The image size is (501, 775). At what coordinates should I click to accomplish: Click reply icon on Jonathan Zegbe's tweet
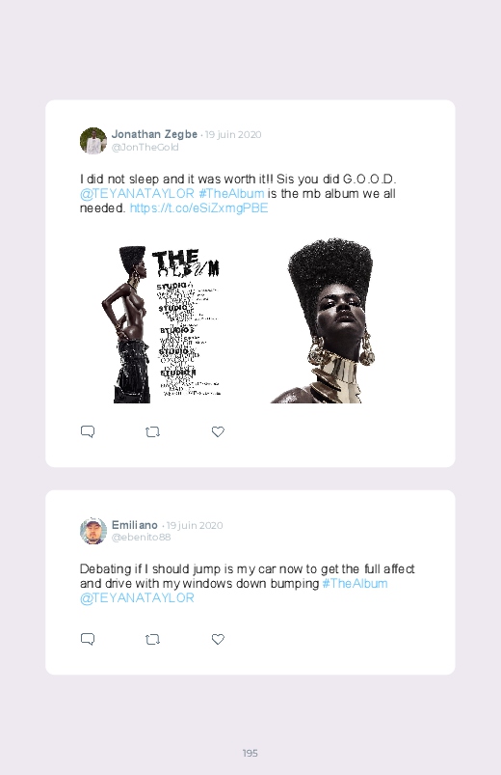(x=88, y=431)
